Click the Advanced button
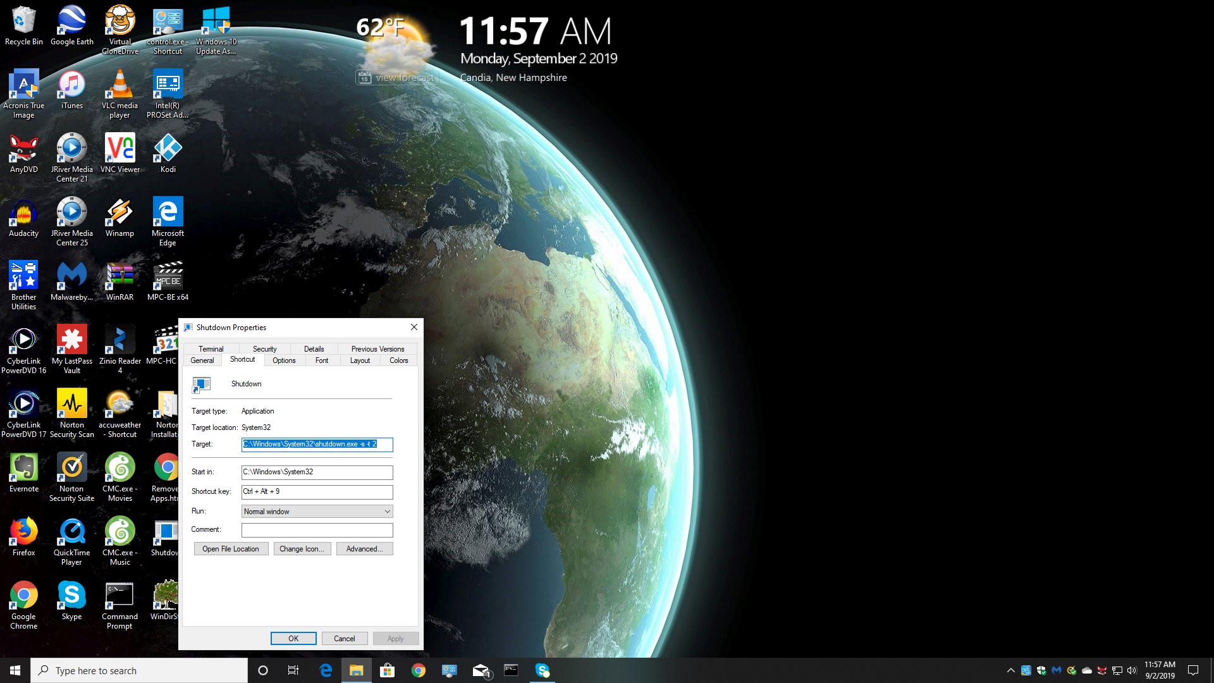1214x683 pixels. [364, 549]
